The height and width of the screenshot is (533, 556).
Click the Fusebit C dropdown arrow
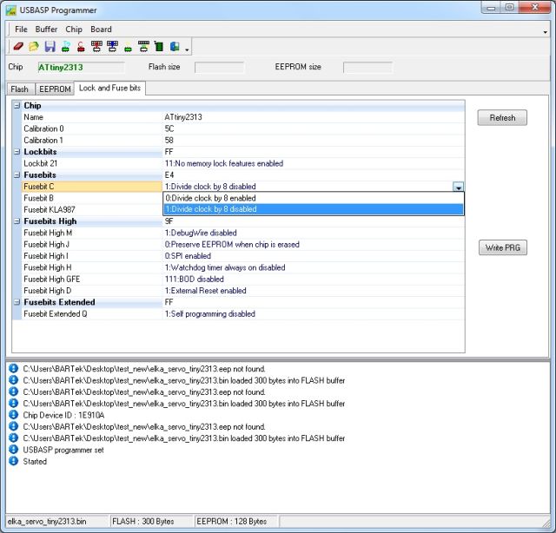coord(458,187)
